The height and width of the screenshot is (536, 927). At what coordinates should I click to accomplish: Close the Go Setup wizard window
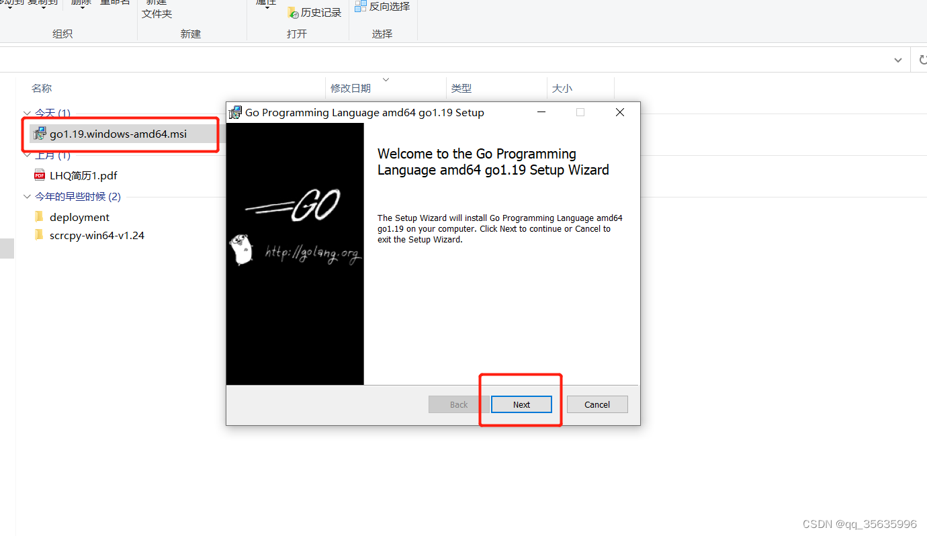620,112
